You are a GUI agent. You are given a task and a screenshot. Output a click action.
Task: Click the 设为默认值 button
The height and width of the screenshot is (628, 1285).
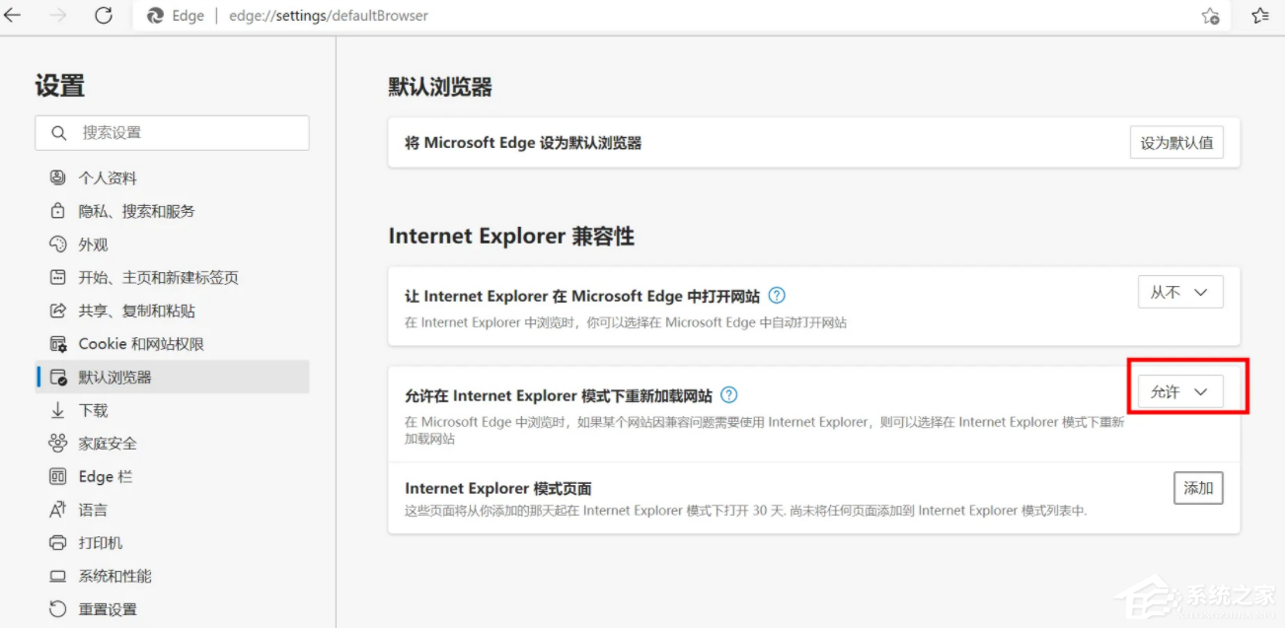point(1175,143)
